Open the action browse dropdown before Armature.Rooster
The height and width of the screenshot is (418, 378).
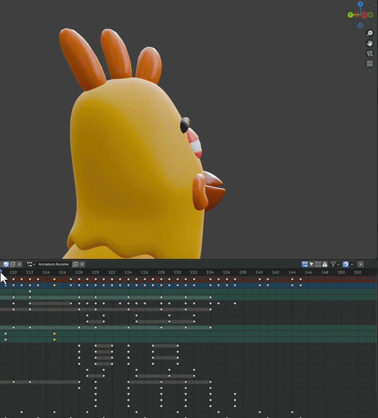coord(31,264)
